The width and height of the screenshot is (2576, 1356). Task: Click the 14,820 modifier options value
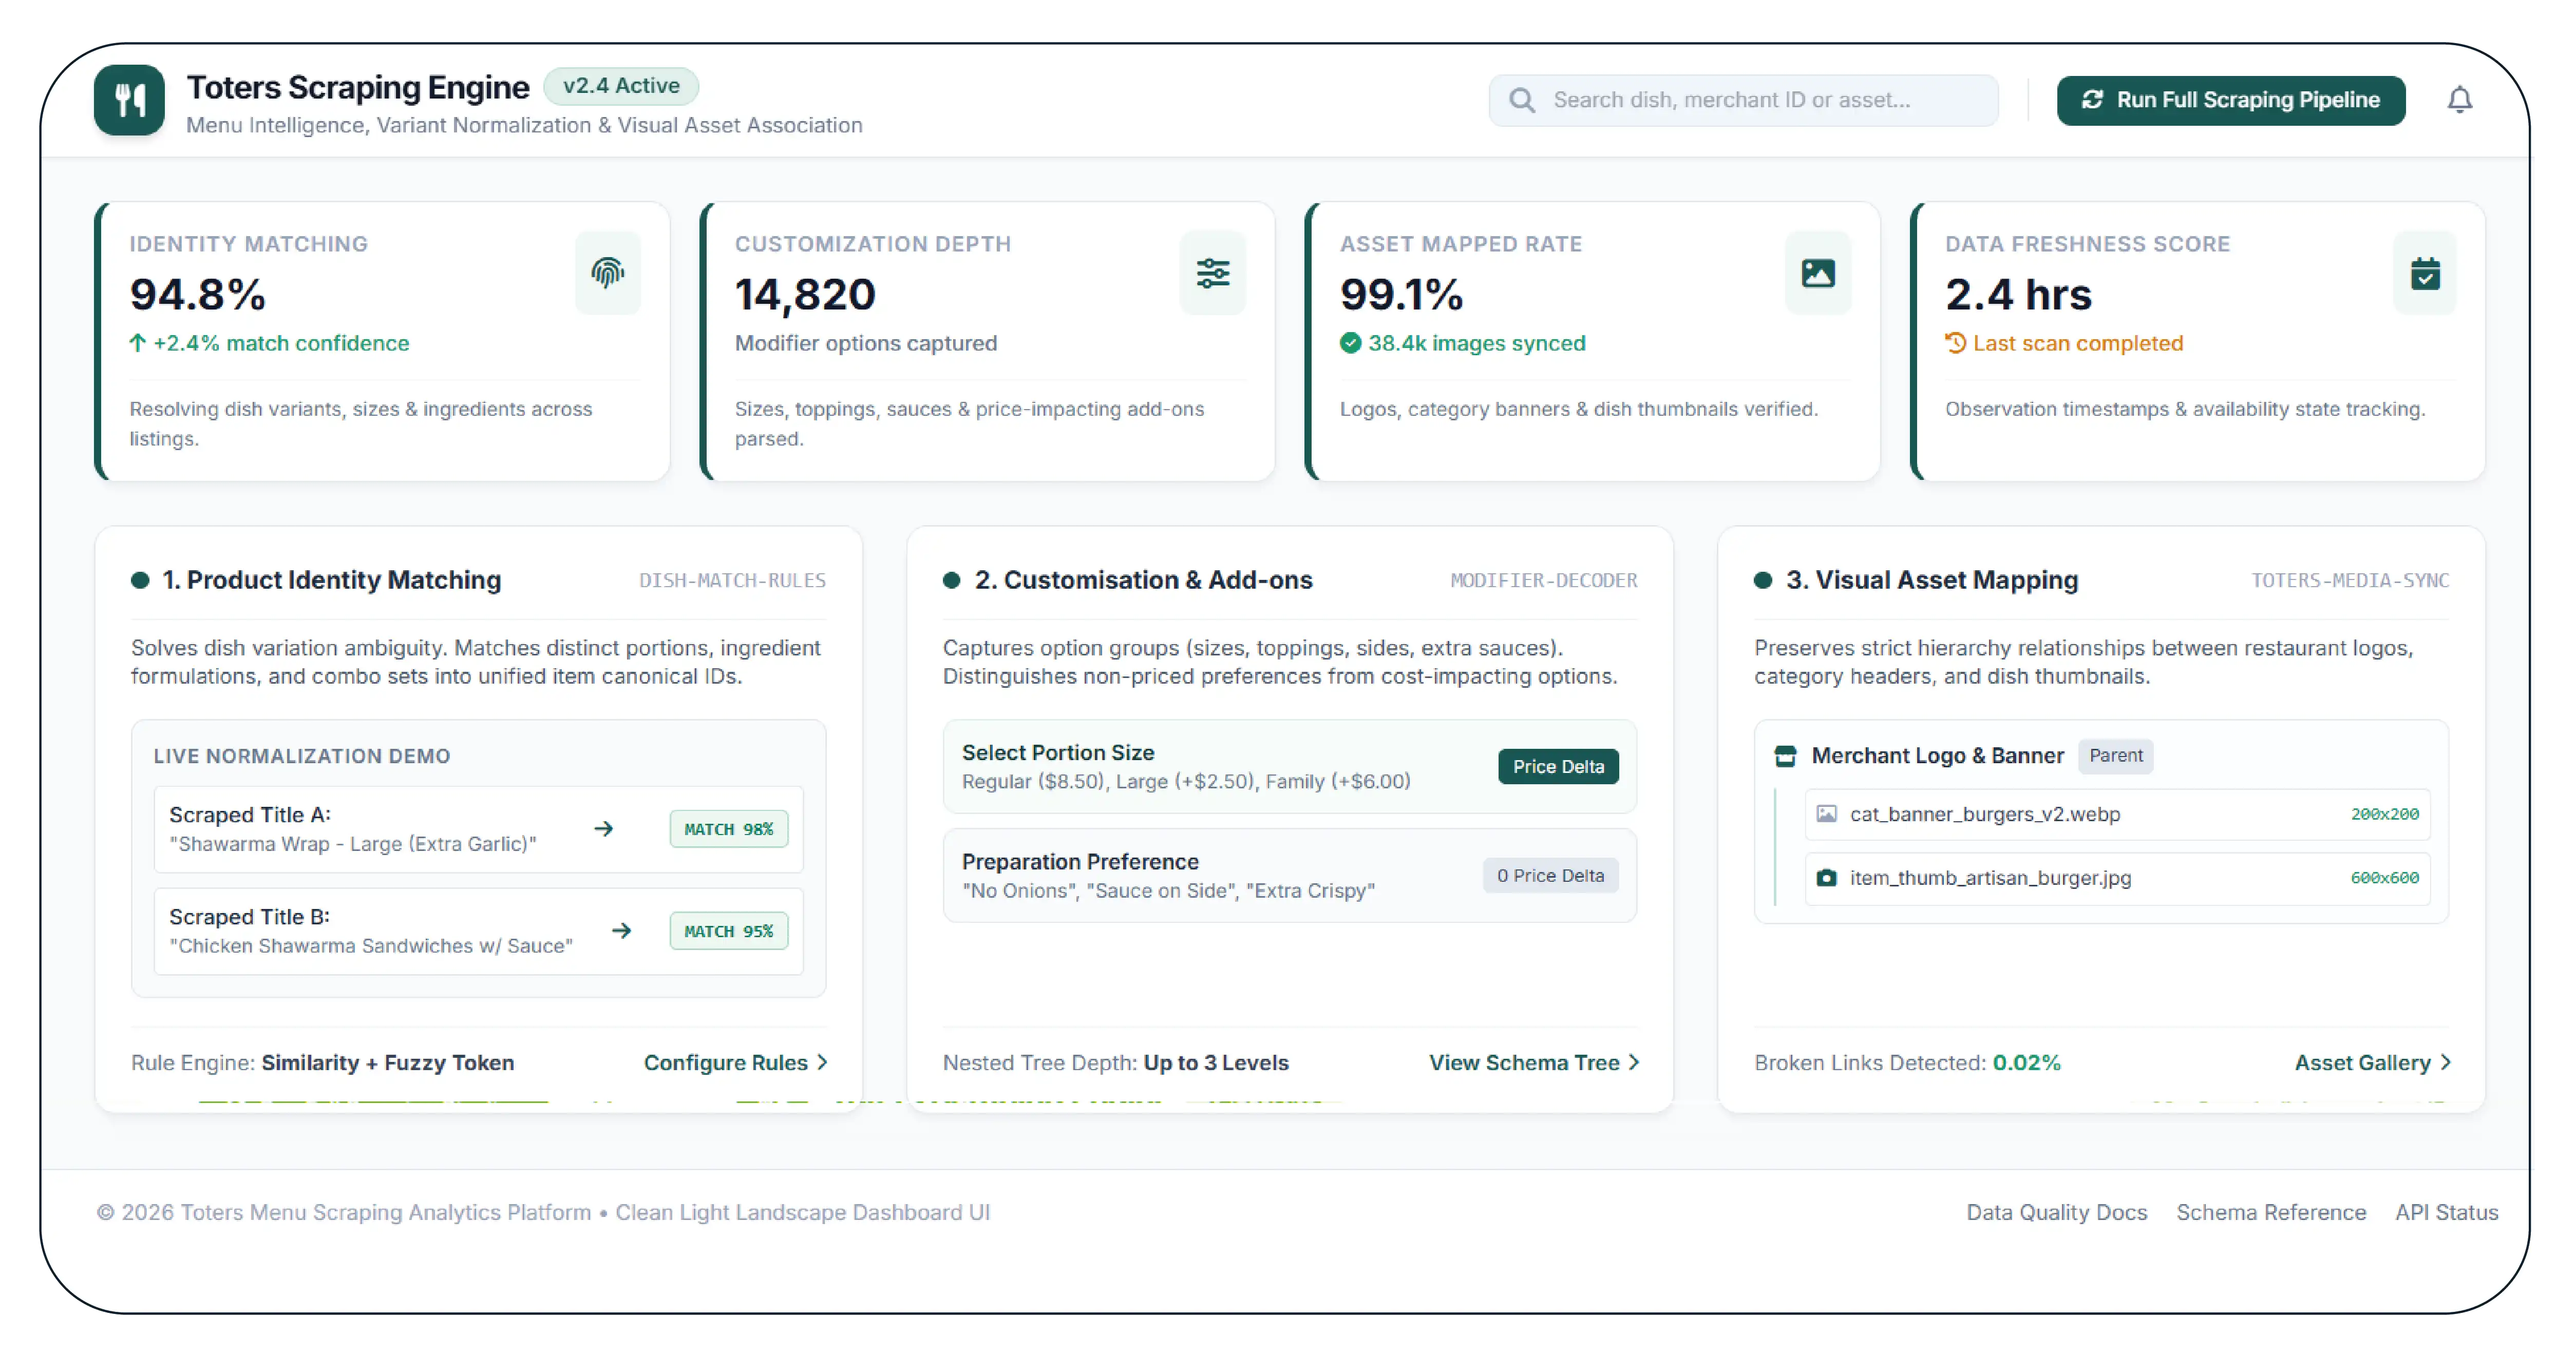click(805, 294)
